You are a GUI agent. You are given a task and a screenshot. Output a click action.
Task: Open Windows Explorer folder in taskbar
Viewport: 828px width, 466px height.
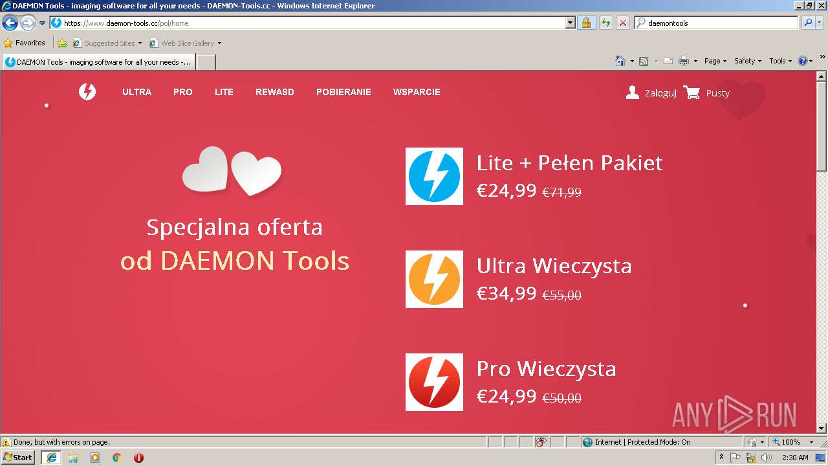(73, 458)
